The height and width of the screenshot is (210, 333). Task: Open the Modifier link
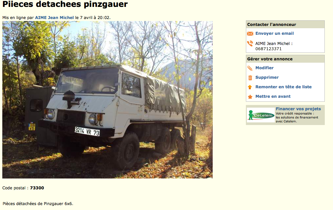point(264,68)
